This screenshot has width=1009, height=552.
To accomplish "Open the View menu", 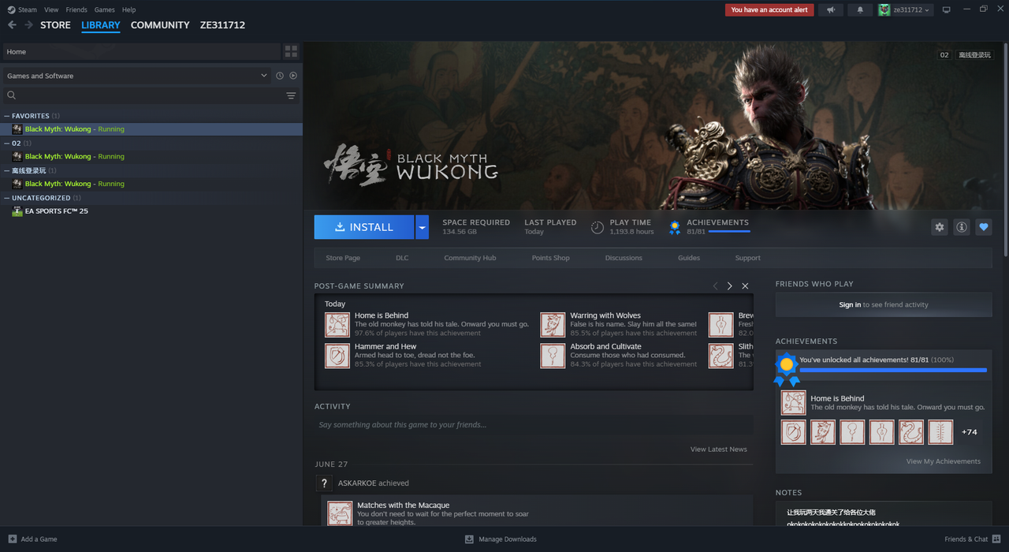I will pyautogui.click(x=51, y=9).
